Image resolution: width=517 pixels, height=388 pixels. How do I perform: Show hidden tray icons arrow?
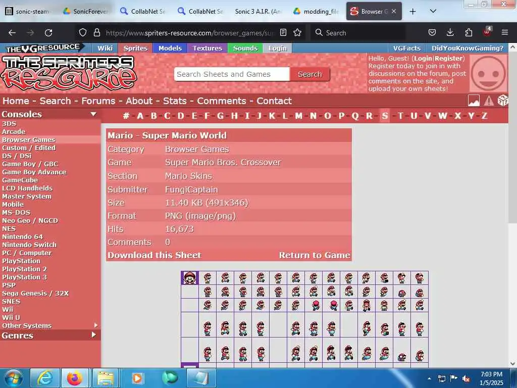429,378
